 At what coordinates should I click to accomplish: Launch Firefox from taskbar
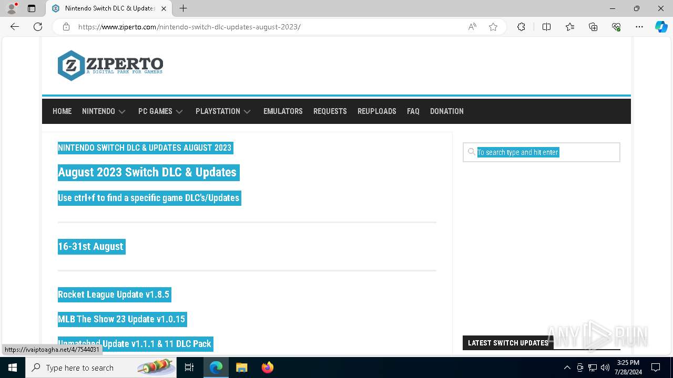click(x=267, y=367)
